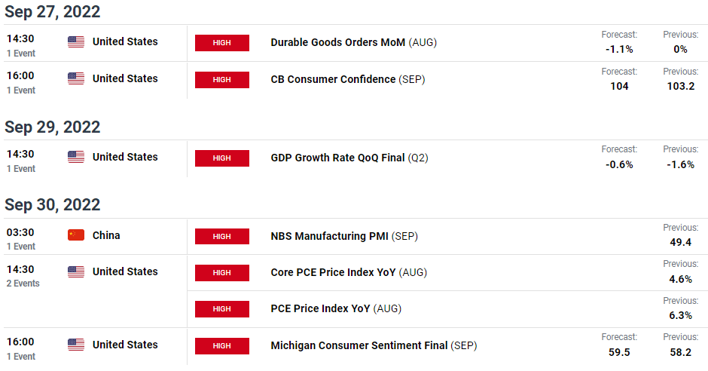Click HIGH badge for GDP Growth Rate
Viewport: 708px width, 371px height.
pos(221,158)
